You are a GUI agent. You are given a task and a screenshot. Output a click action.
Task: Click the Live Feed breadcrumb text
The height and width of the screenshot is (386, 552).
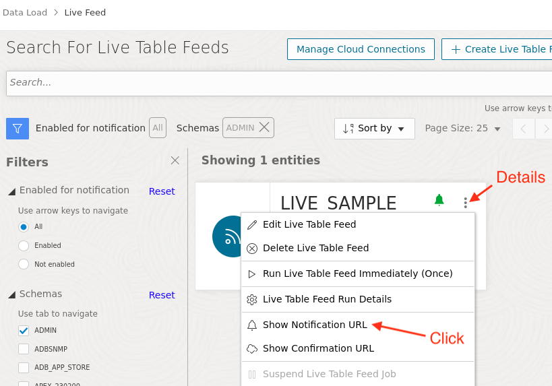(x=85, y=13)
